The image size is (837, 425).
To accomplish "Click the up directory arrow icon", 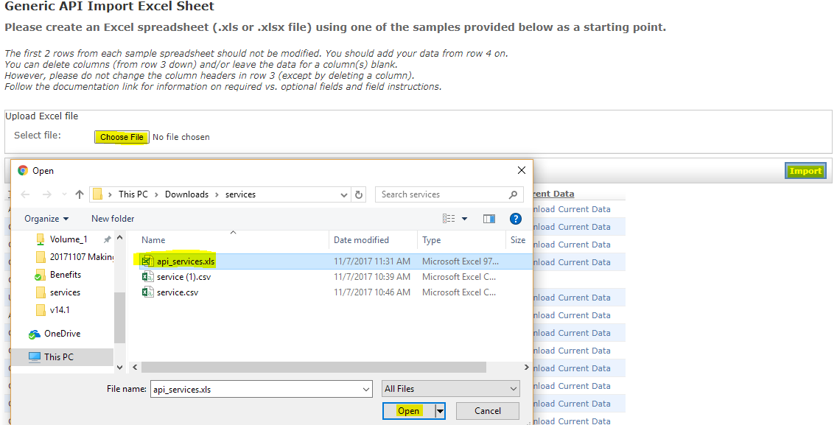I will click(80, 194).
